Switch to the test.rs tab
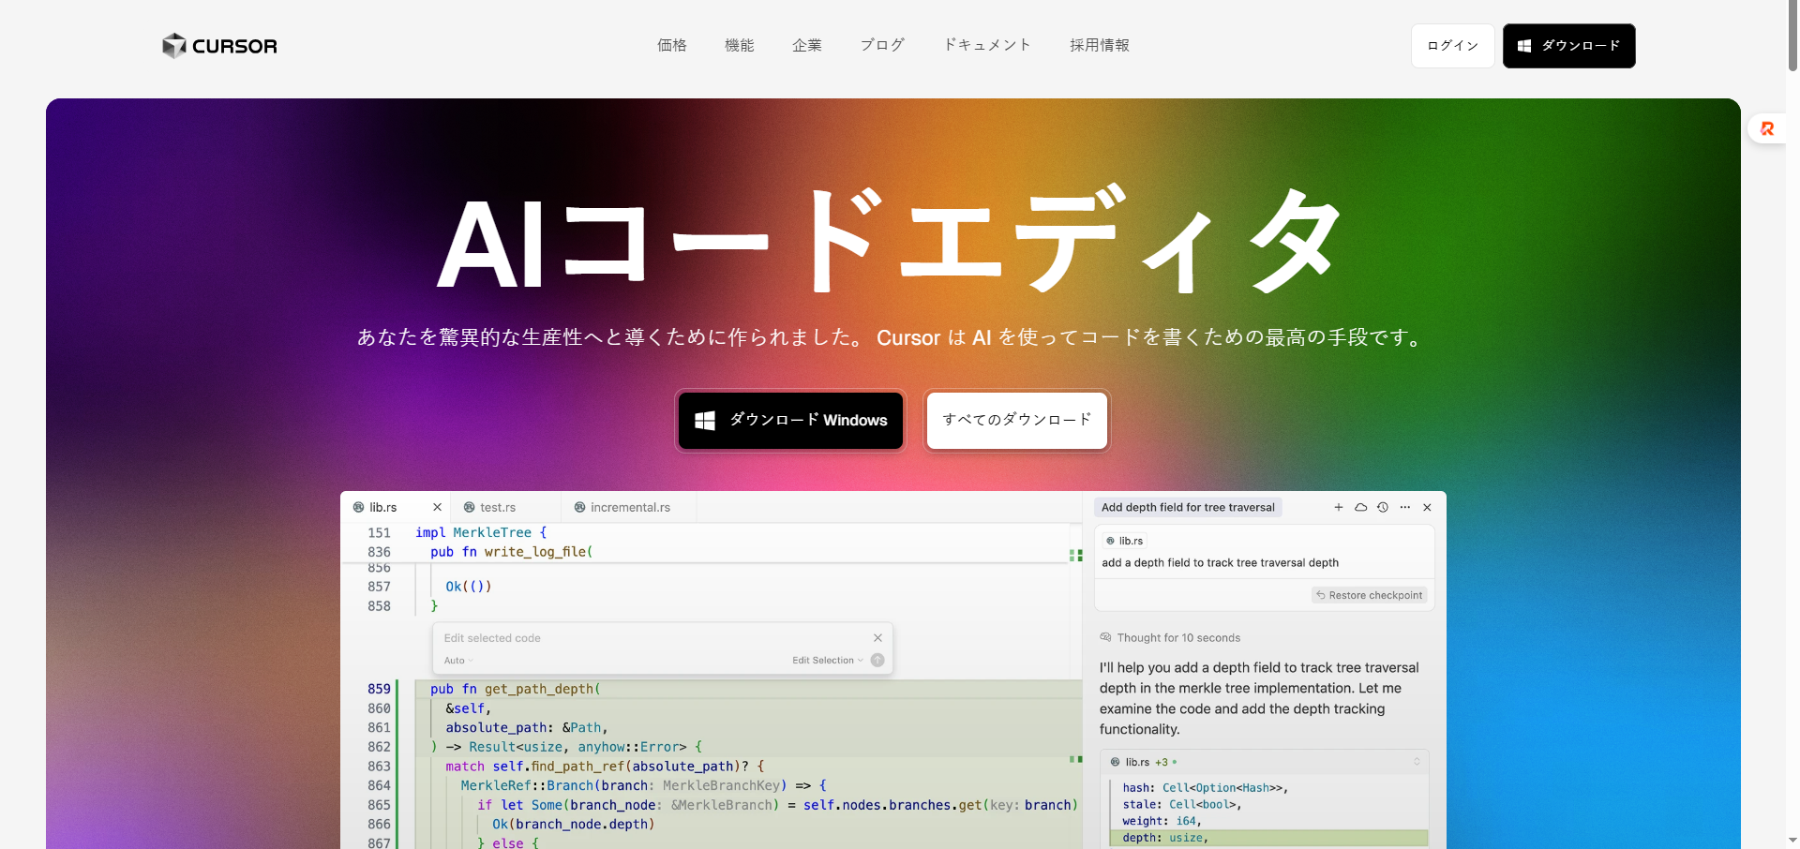This screenshot has height=849, width=1800. [506, 507]
